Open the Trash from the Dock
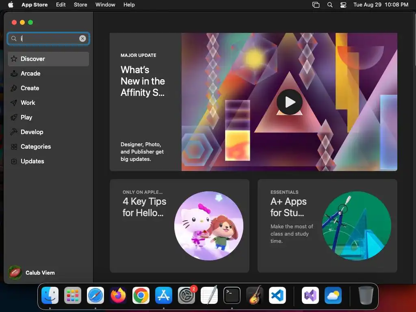416x312 pixels. point(366,295)
